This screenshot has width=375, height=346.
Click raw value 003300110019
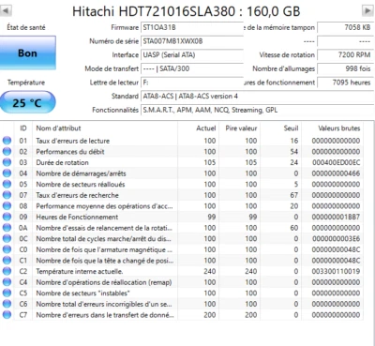coord(336,271)
